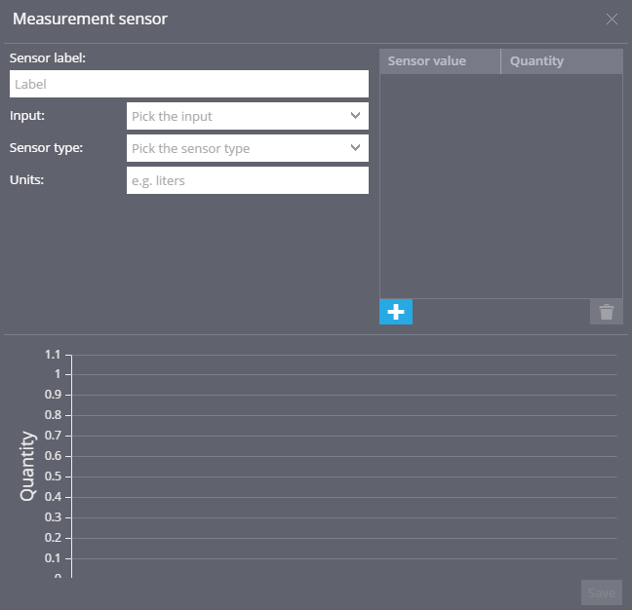This screenshot has height=610, width=632.
Task: Click the 'Input:' label
Action: point(27,116)
